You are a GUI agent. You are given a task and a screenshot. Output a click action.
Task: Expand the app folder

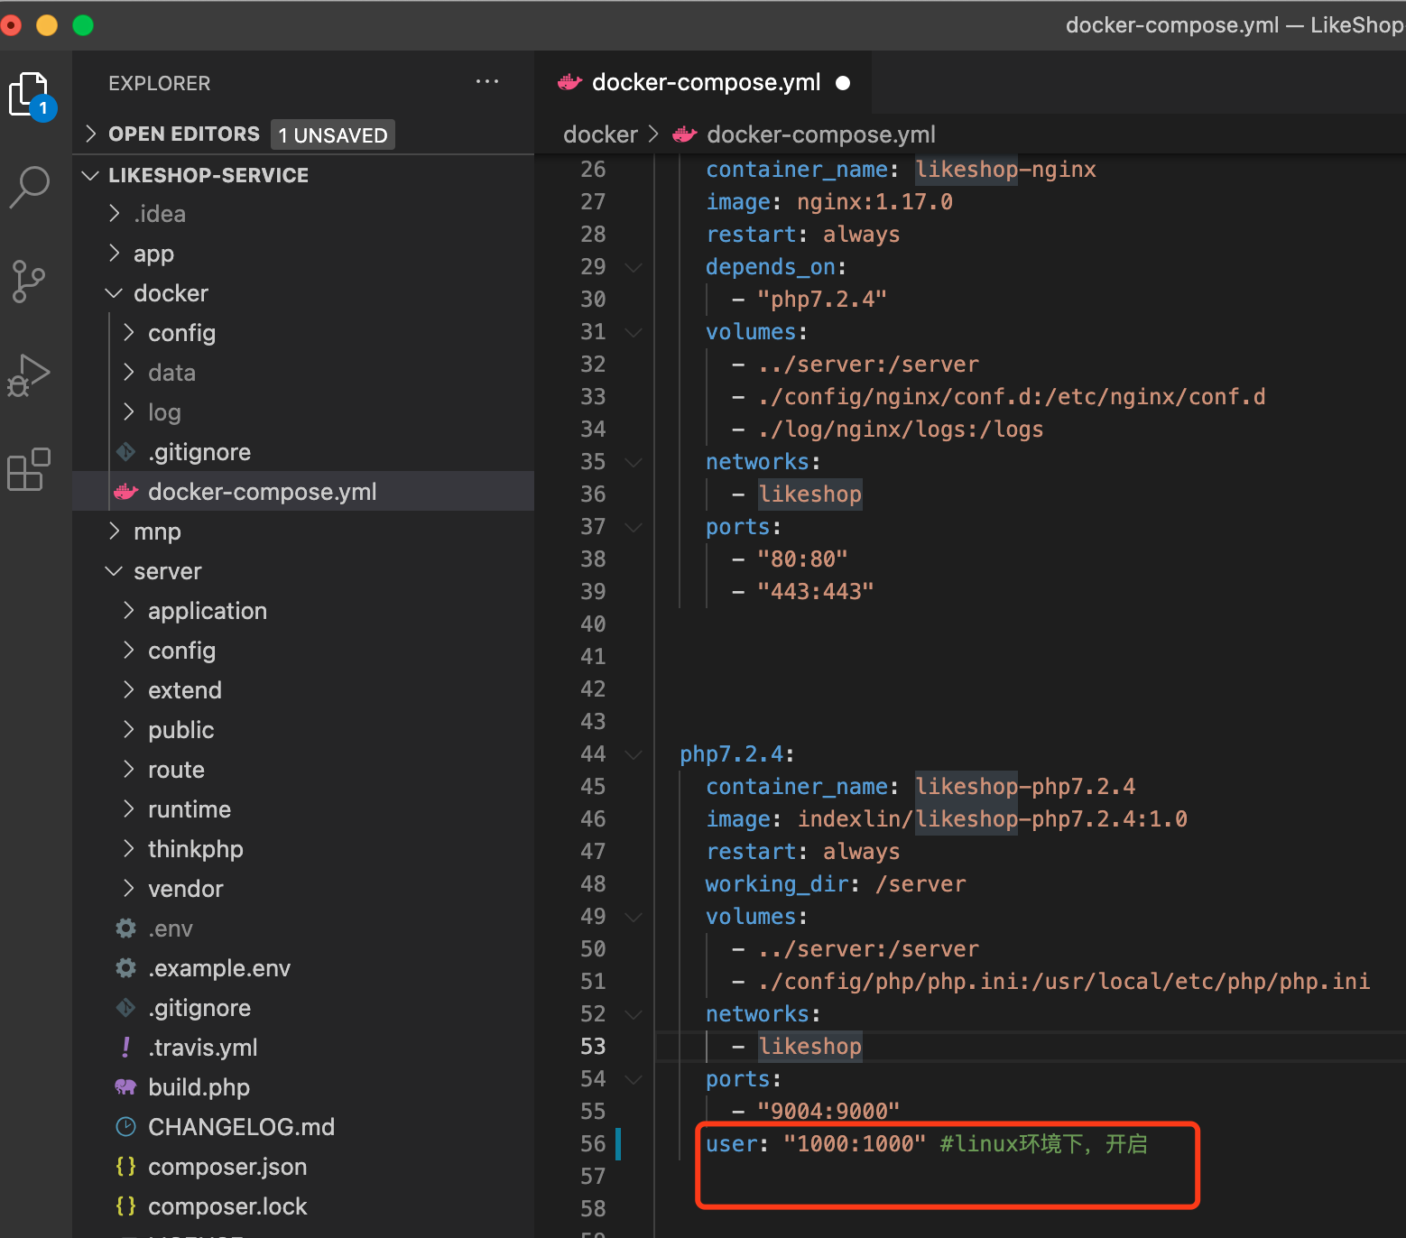tap(114, 254)
